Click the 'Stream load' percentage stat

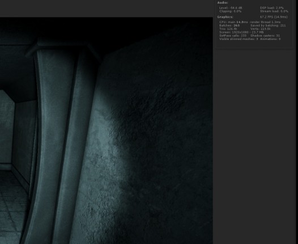click(274, 11)
